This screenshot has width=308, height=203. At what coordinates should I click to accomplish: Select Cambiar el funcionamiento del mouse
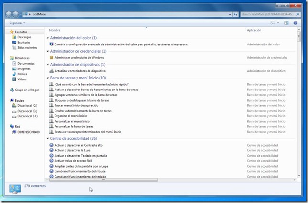(x=80, y=171)
